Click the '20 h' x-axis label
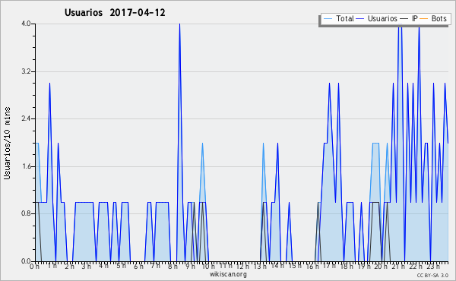This screenshot has width=456, height=281. tap(381, 267)
